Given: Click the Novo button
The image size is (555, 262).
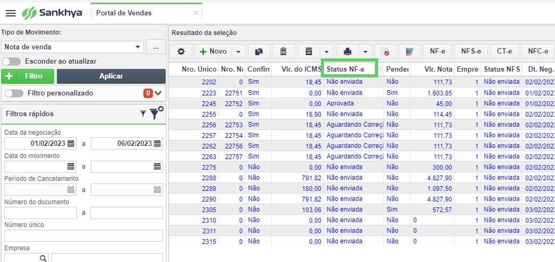Looking at the screenshot, I should click(x=213, y=51).
